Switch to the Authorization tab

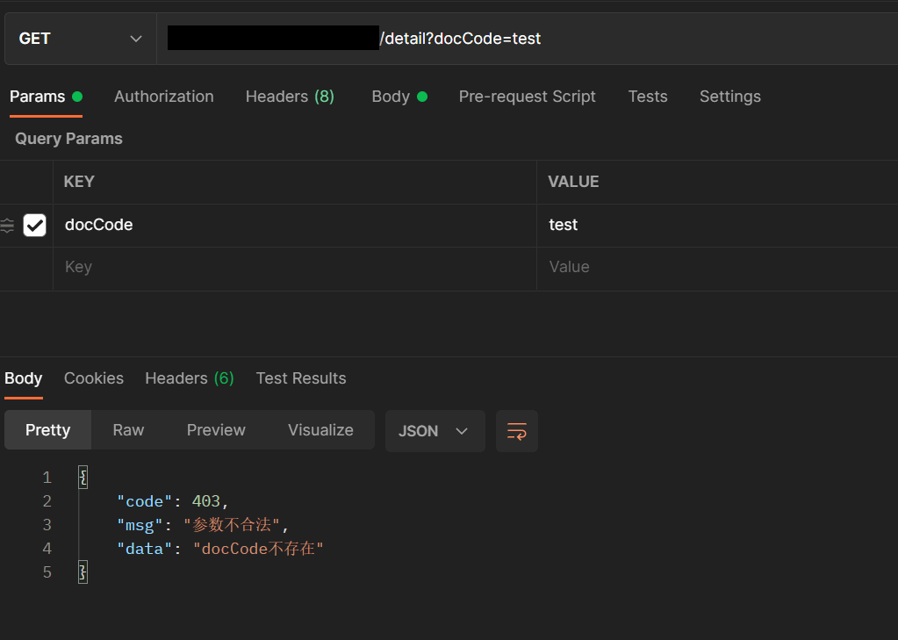click(x=163, y=97)
